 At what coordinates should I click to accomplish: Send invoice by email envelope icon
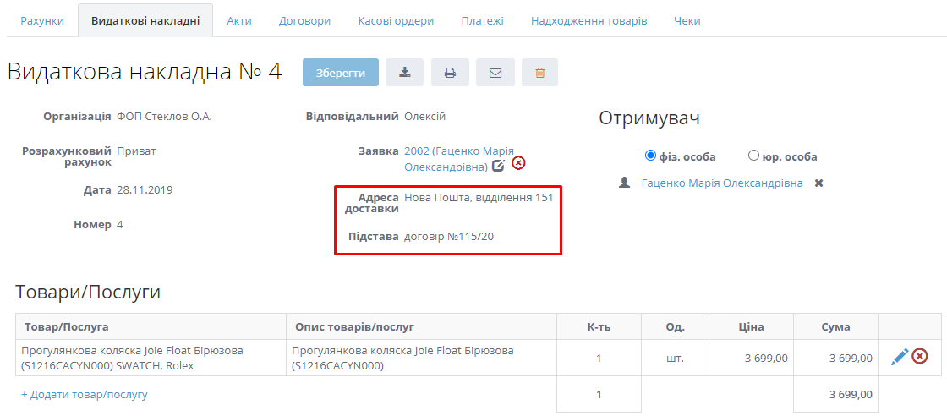coord(495,73)
